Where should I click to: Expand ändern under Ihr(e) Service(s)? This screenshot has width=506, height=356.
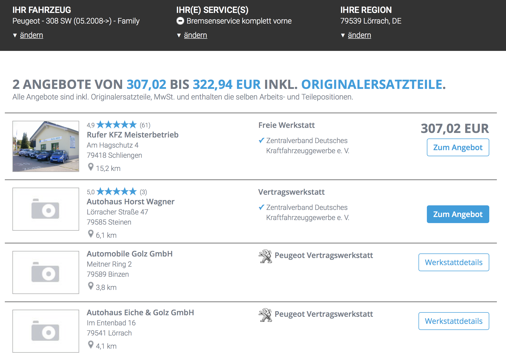pos(195,35)
